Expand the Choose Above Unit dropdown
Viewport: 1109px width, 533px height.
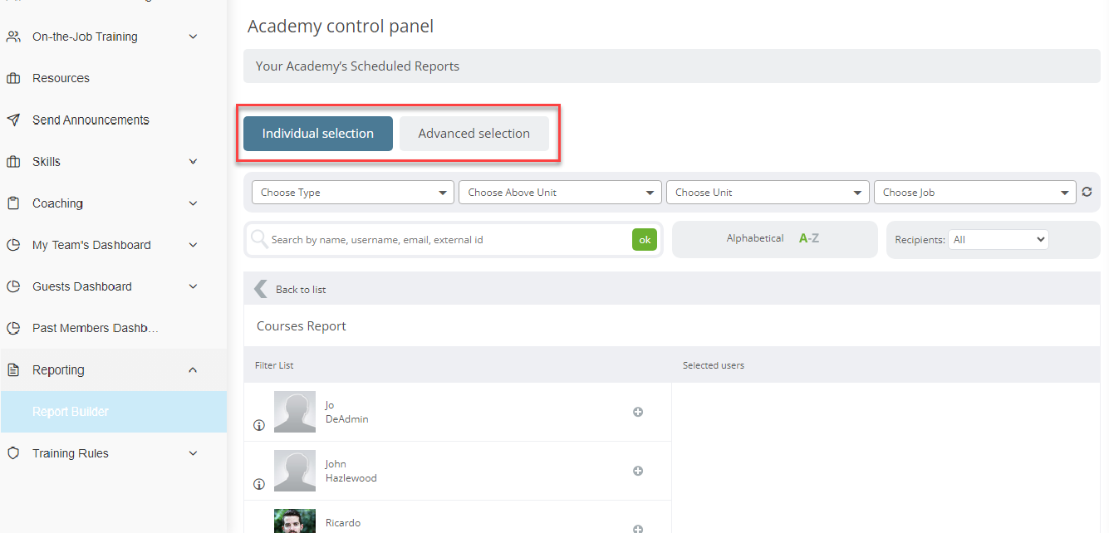[x=559, y=192]
